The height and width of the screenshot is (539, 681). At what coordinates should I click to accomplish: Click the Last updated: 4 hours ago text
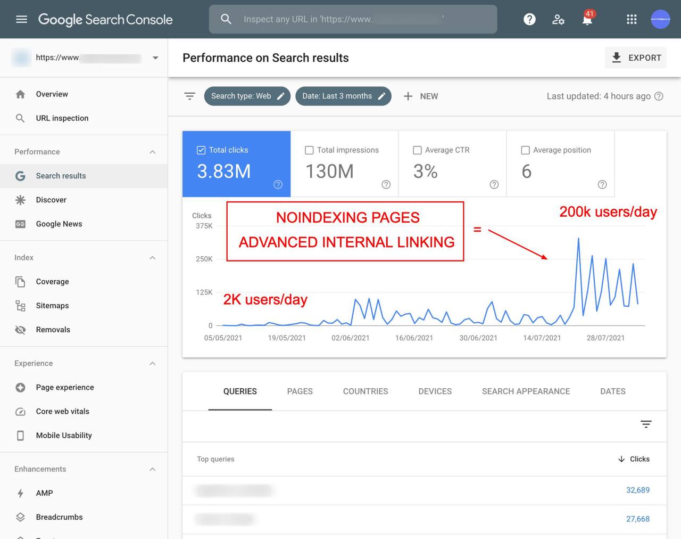(x=599, y=96)
